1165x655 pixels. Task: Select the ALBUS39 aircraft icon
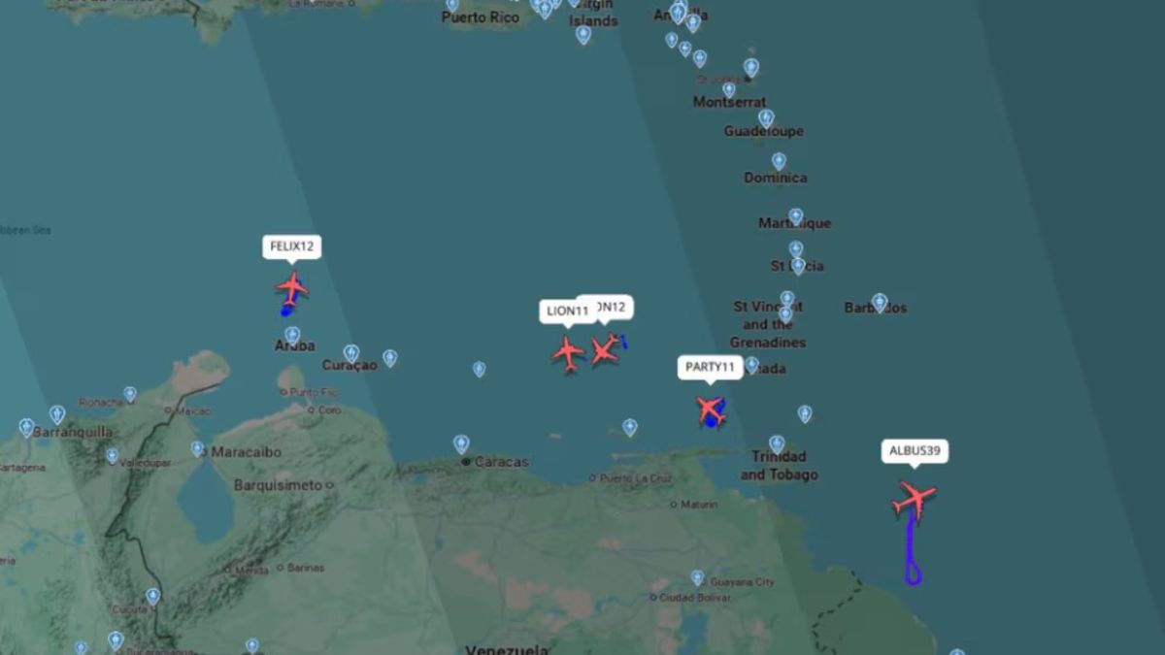pyautogui.click(x=913, y=501)
